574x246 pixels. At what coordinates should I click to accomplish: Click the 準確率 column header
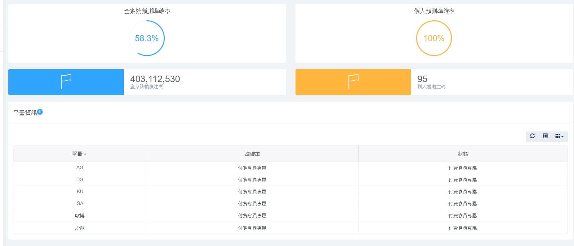pos(252,154)
